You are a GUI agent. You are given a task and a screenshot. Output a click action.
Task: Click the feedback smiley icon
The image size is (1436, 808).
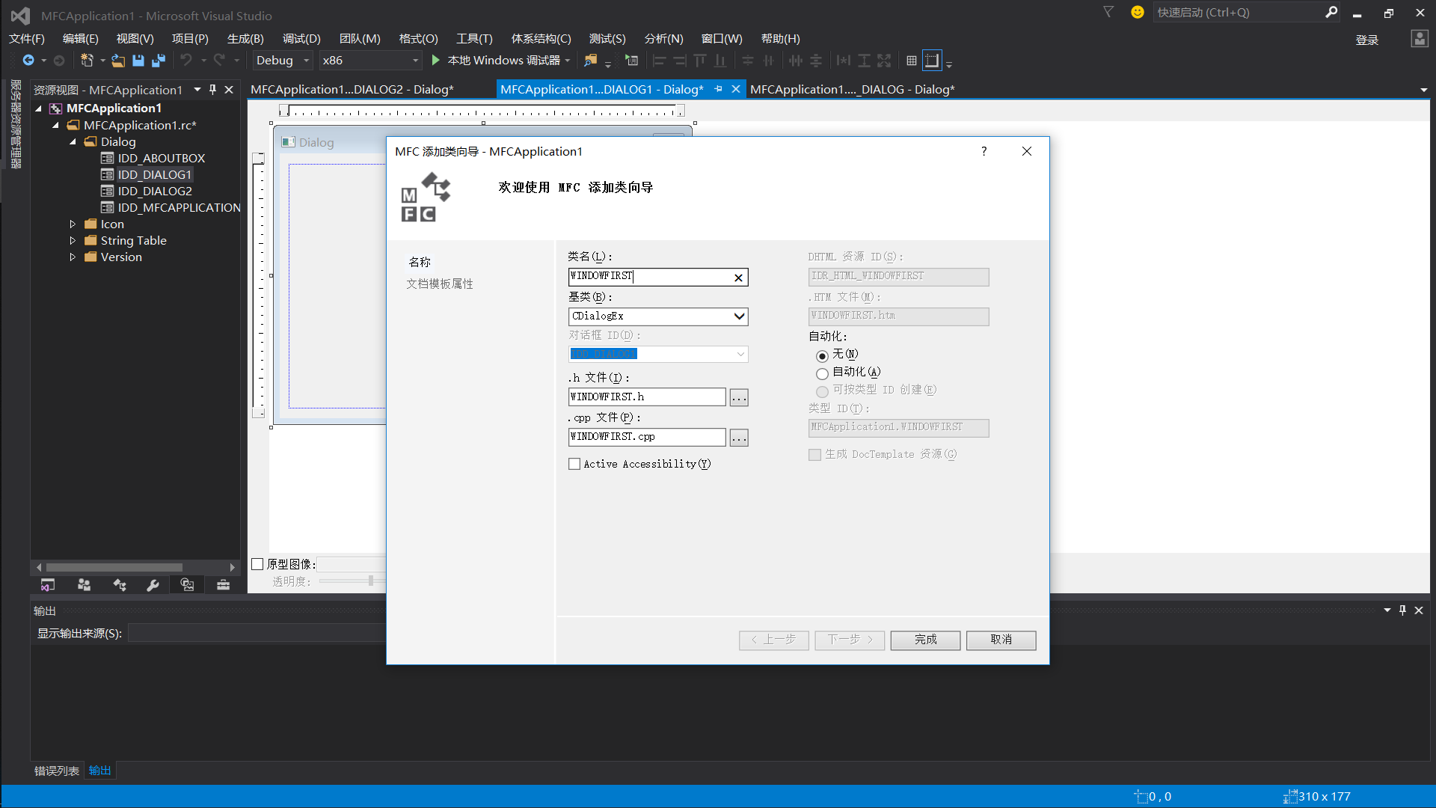1137,12
